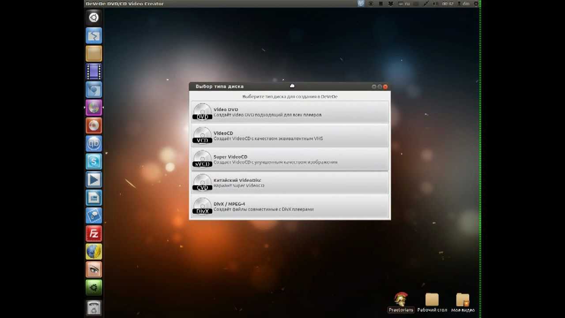Screen dimensions: 565x318
Task: Open FileZilla from the dock
Action: (x=94, y=234)
